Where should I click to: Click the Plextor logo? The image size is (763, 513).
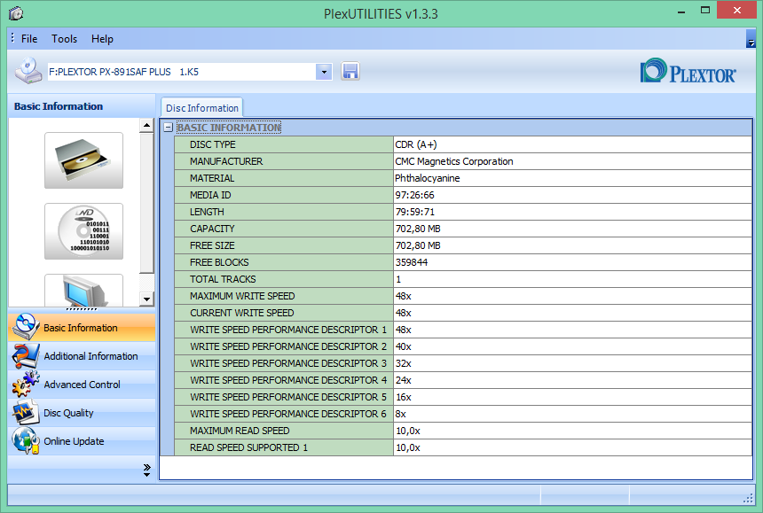(688, 71)
